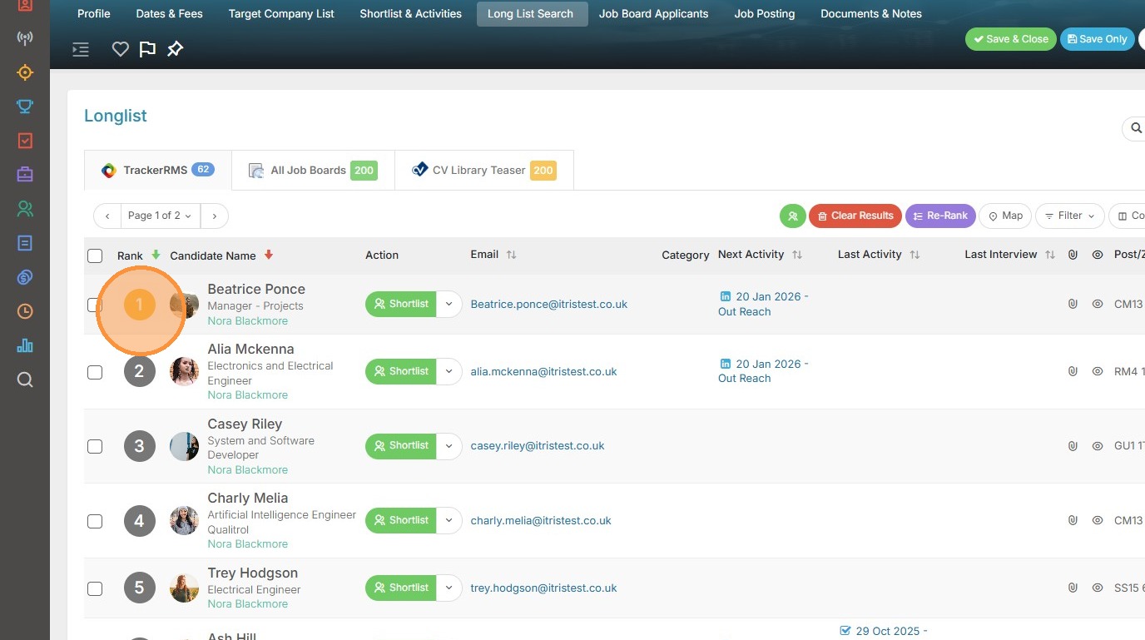This screenshot has height=640, width=1145.
Task: Tick the checkbox for Trey Hodgson
Action: coord(95,588)
